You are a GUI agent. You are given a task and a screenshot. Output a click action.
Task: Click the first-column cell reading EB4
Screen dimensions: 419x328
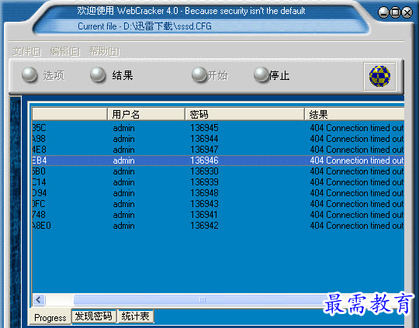click(x=40, y=161)
